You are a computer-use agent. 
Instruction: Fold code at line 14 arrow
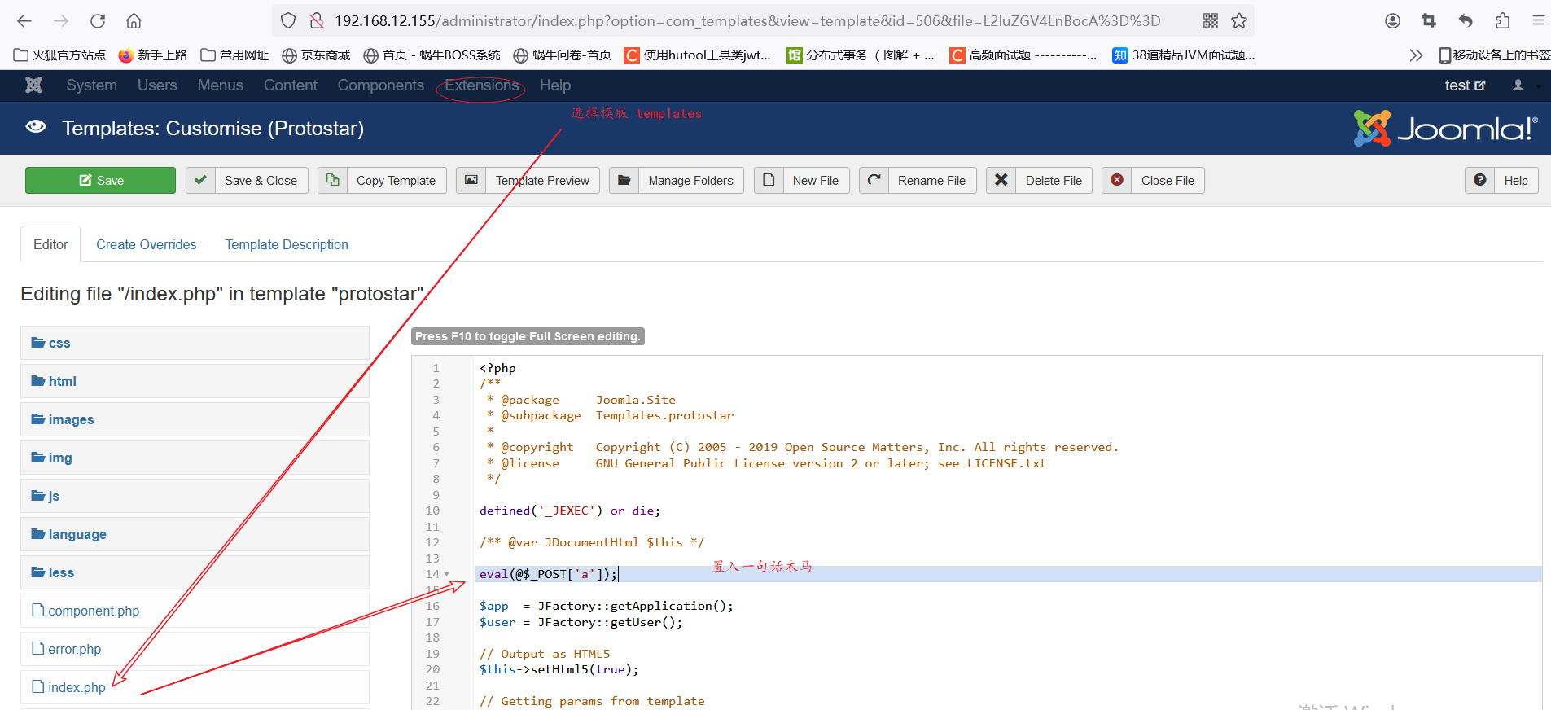click(446, 574)
